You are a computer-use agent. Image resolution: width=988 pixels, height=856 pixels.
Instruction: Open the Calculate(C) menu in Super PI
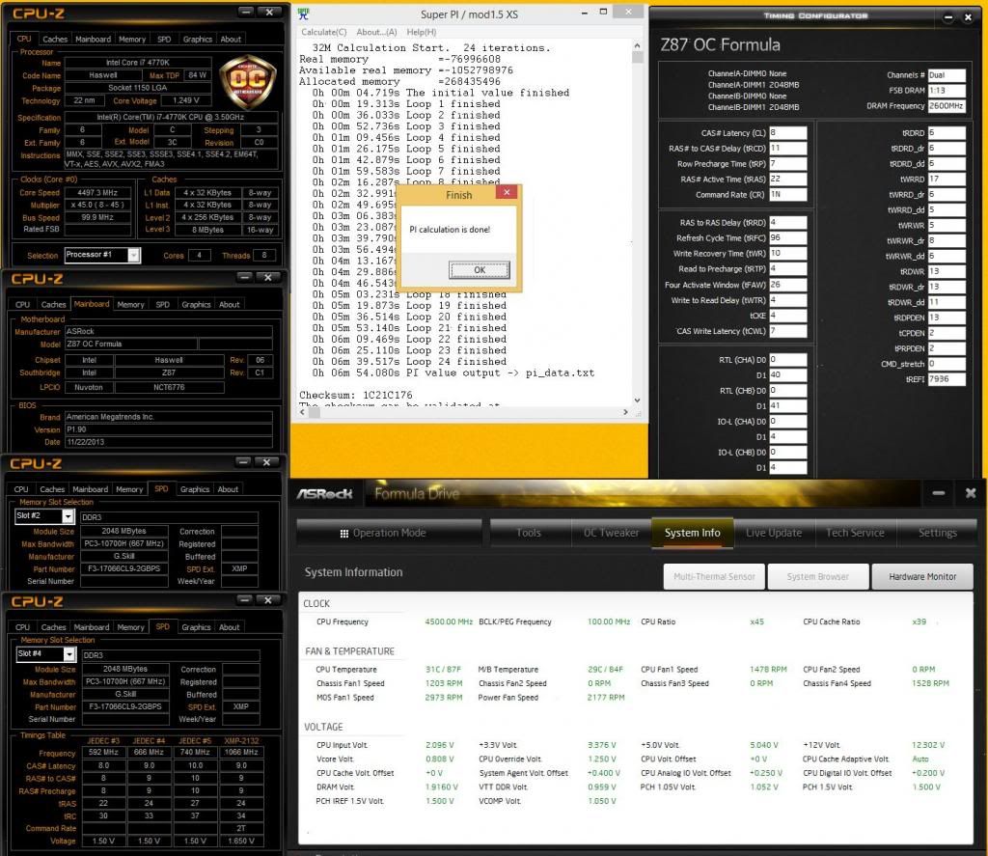pos(326,32)
